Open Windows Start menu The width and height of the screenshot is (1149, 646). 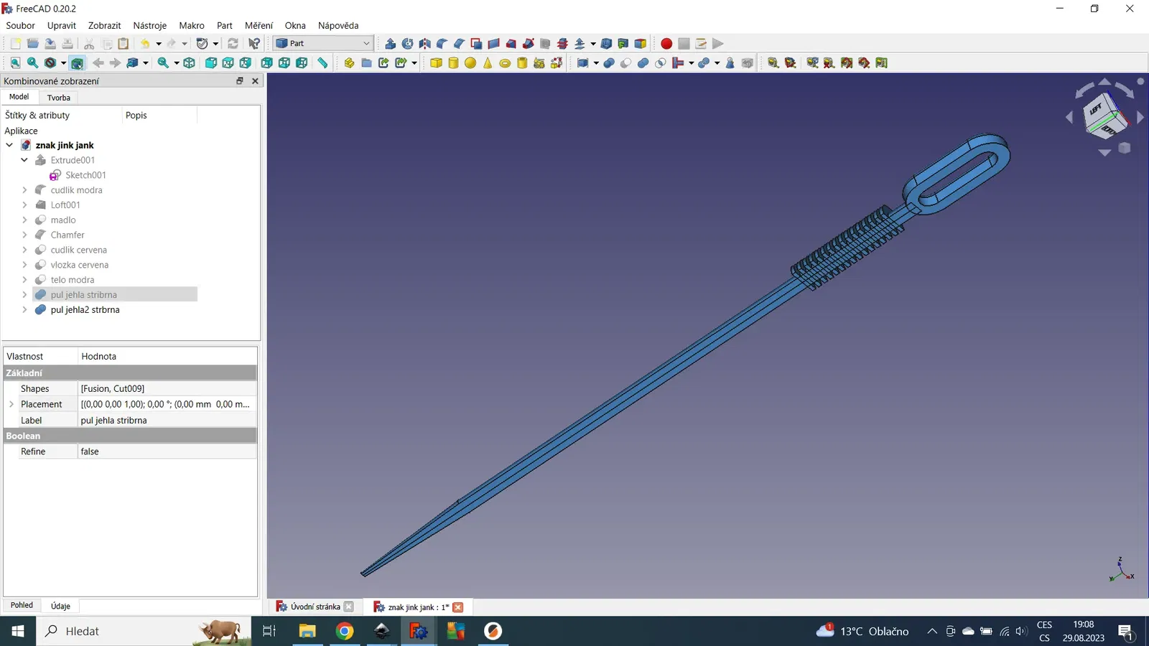(x=18, y=631)
